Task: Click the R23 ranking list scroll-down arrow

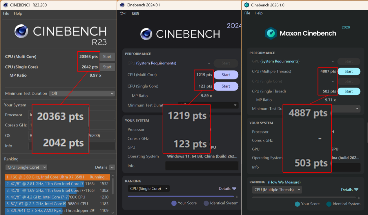Action: coord(113,213)
